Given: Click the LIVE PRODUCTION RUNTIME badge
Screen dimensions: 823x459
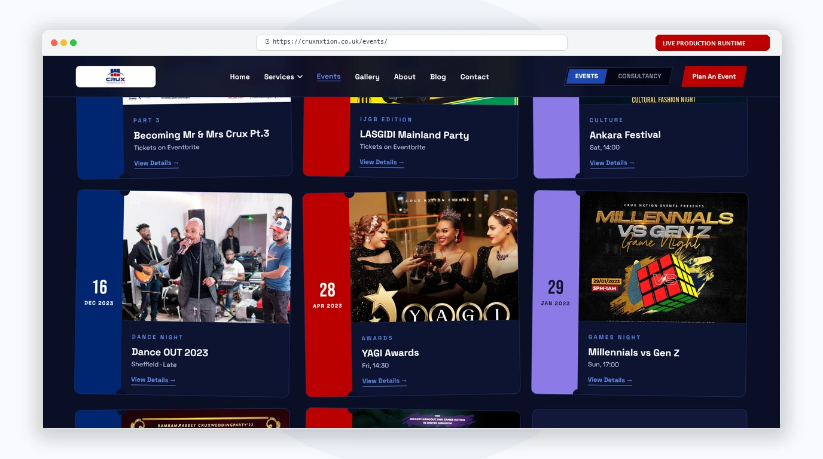Looking at the screenshot, I should pos(712,43).
